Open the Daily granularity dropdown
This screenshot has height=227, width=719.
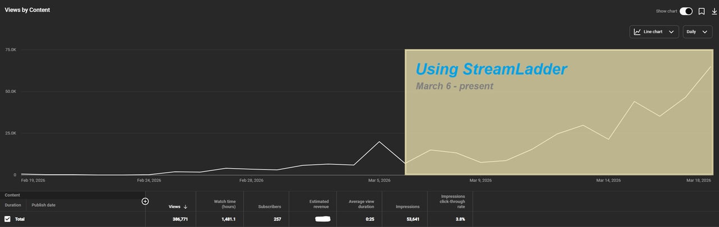point(698,32)
